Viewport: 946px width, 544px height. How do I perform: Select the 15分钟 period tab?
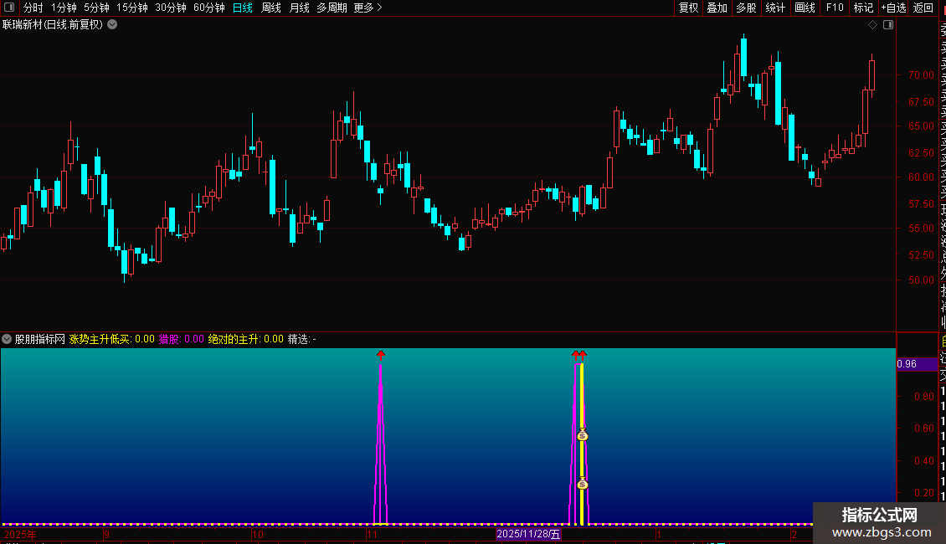132,8
